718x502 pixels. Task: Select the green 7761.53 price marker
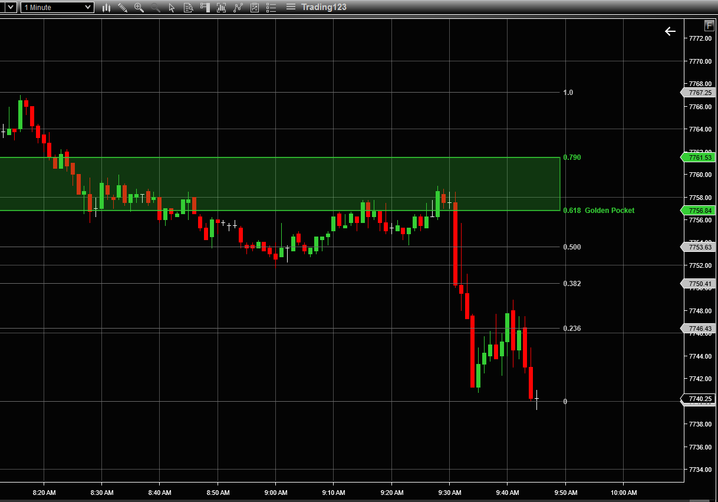pyautogui.click(x=698, y=158)
